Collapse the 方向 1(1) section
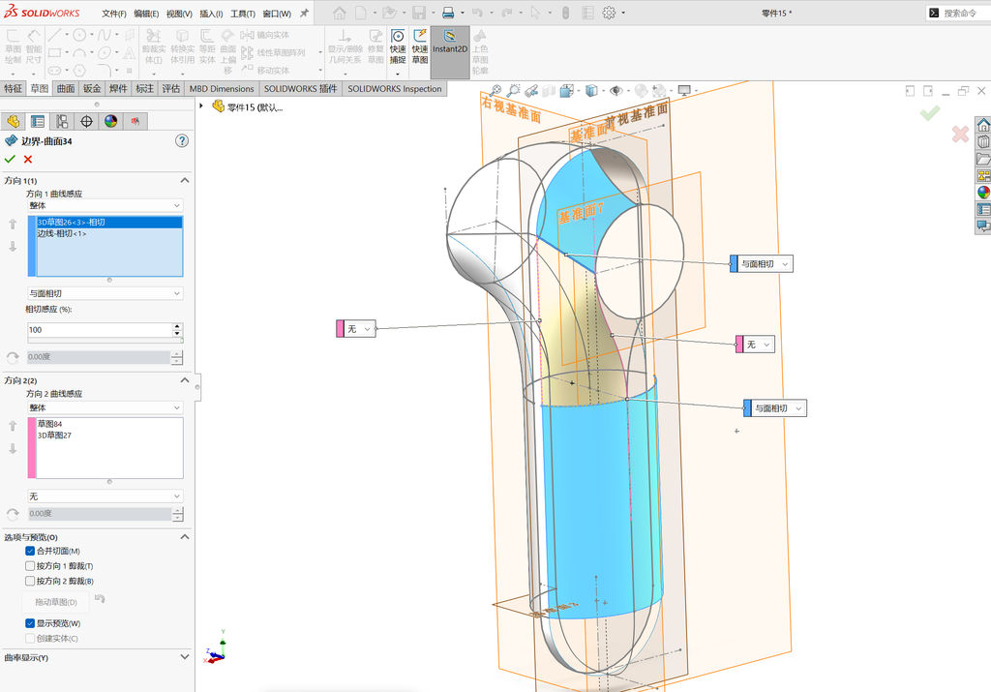Screen dimensions: 991x692 click(185, 180)
